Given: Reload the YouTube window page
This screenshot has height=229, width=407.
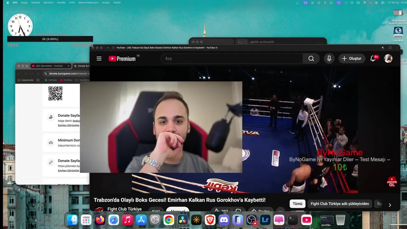Looking at the screenshot, I should coord(113,48).
